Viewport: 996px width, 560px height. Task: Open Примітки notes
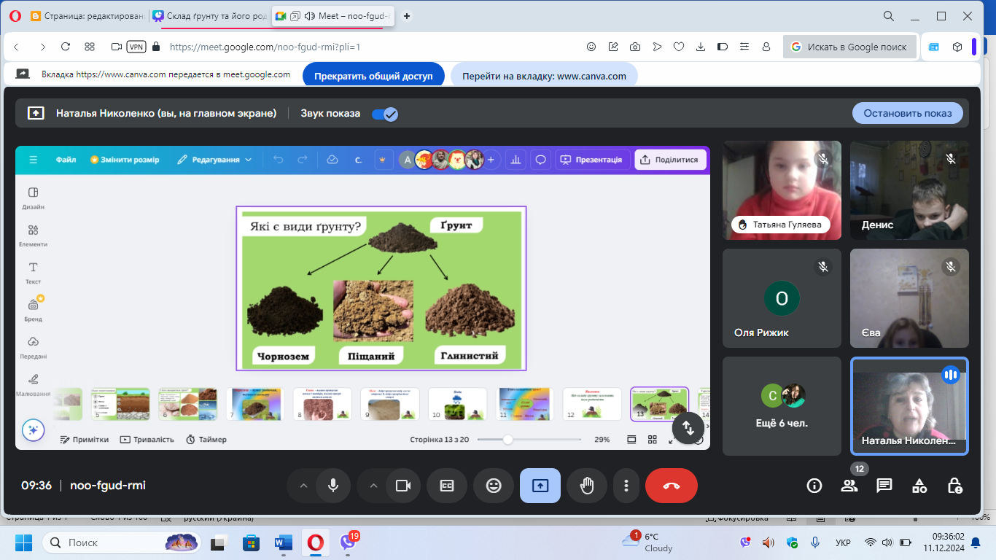pos(85,440)
